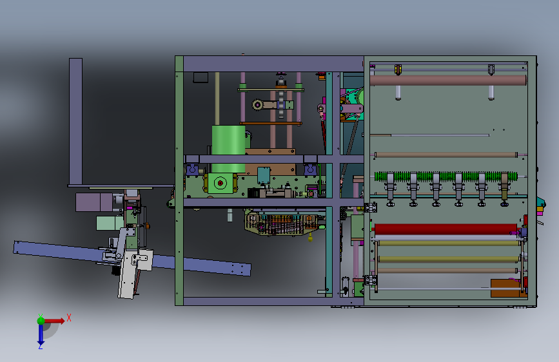The image size is (559, 362).
Task: Select the green square flange with red center
Action: click(221, 183)
